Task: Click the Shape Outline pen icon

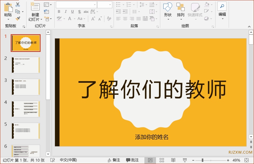Action: coord(207,11)
